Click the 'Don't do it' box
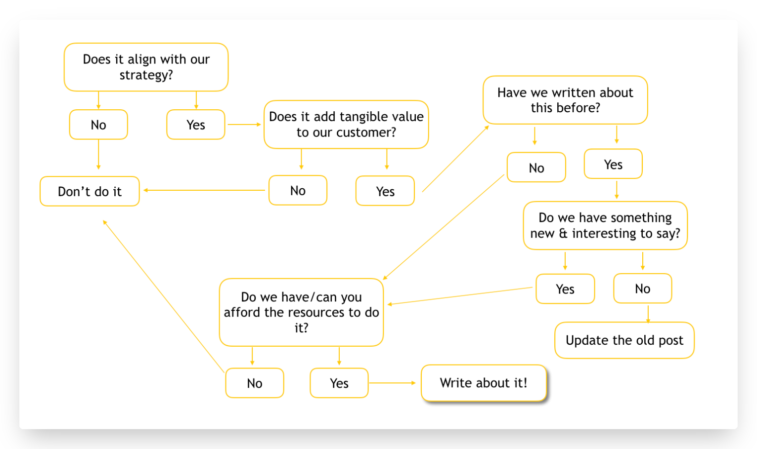757x449 pixels. tap(89, 191)
